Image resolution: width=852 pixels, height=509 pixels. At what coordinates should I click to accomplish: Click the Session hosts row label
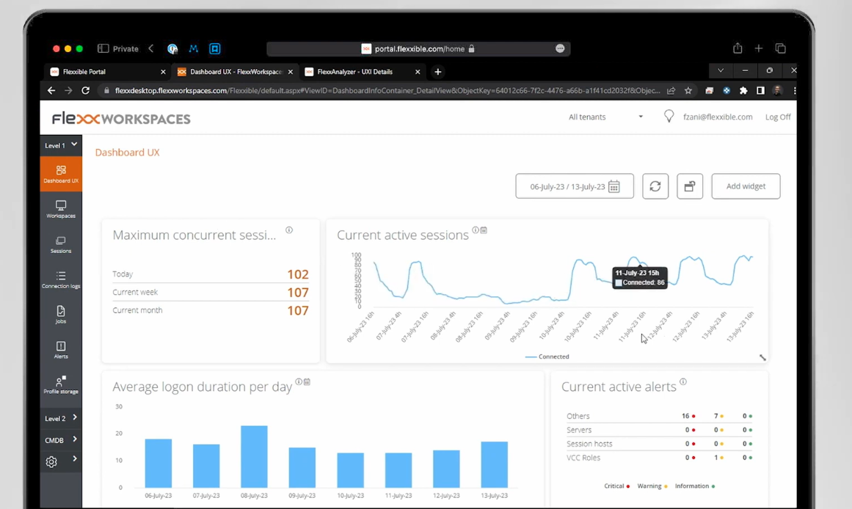pyautogui.click(x=589, y=444)
